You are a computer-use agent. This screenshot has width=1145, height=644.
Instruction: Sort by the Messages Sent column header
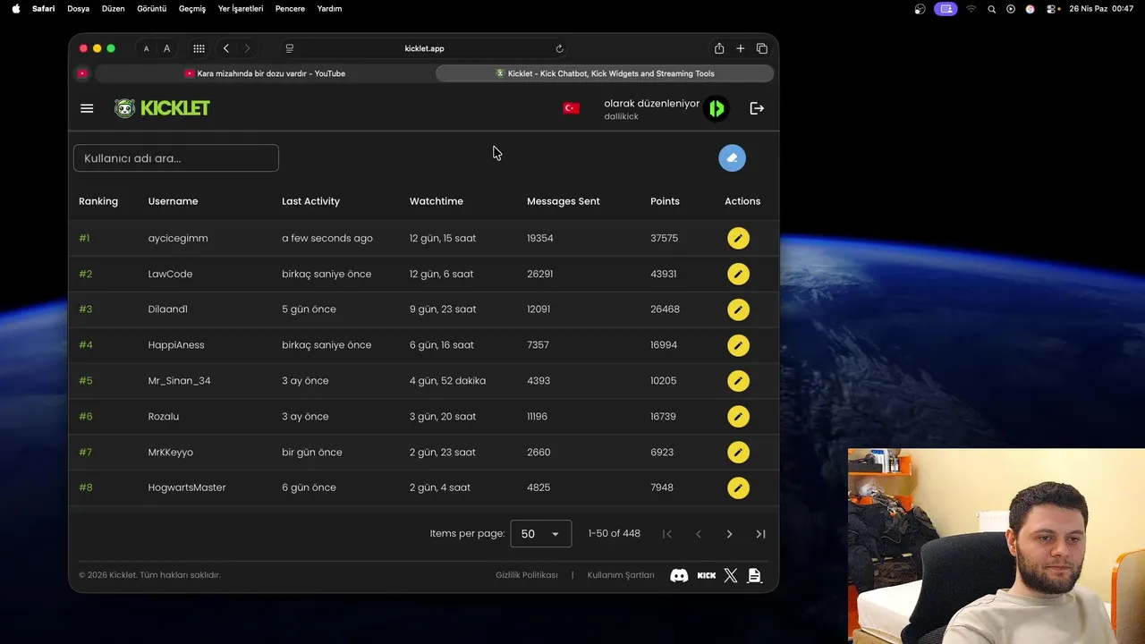click(x=564, y=201)
